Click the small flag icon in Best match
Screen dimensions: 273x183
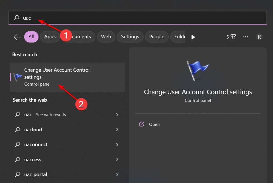tap(17, 77)
